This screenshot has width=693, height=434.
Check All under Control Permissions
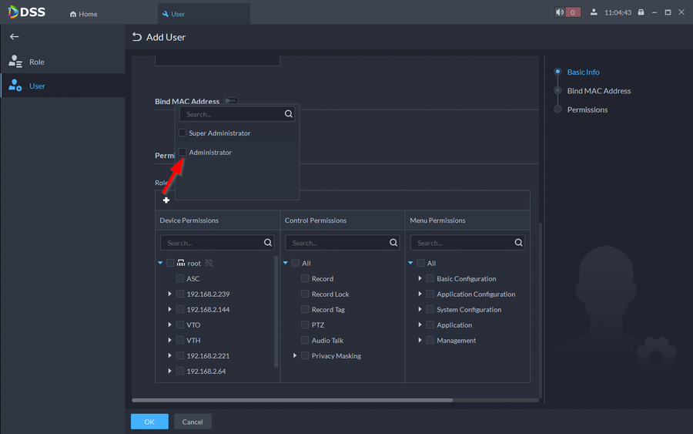[x=296, y=263]
